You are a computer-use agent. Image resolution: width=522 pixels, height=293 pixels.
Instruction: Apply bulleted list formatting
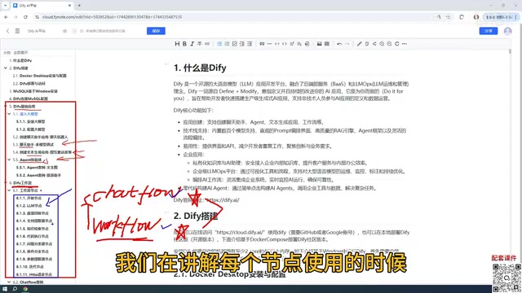pyautogui.click(x=219, y=44)
